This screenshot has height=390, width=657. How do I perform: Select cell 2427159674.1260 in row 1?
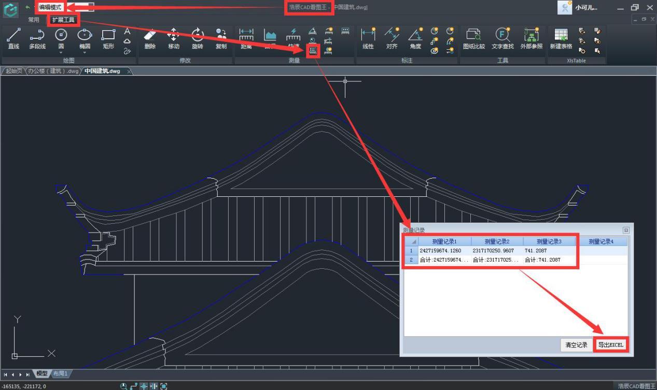[x=444, y=251]
